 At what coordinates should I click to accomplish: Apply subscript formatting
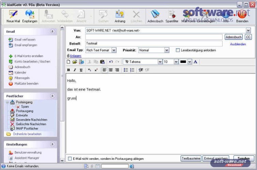pyautogui.click(x=90, y=70)
